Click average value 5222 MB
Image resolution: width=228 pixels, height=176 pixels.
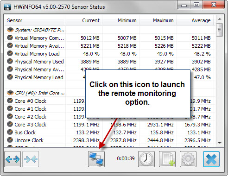pos(201,46)
